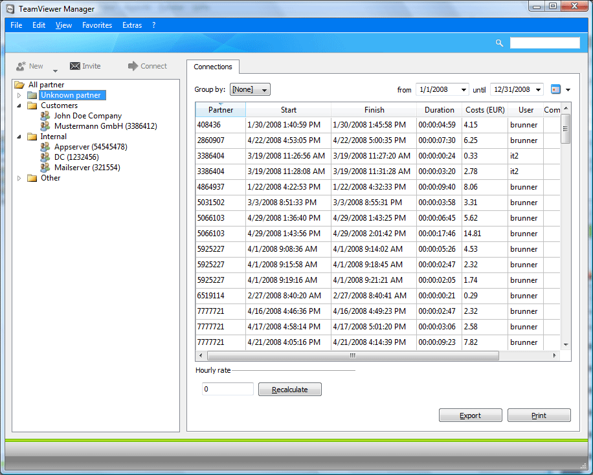
Task: Click the Mustermann GmbH partner icon
Action: click(x=45, y=126)
